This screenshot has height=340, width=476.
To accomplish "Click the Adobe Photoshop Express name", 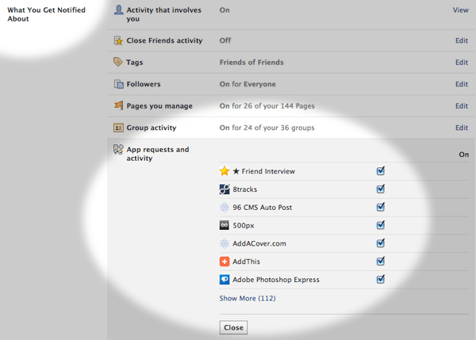I will [276, 280].
